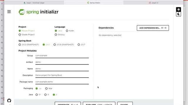
Task: Open the hamburger side menu
Action: [x=9, y=12]
